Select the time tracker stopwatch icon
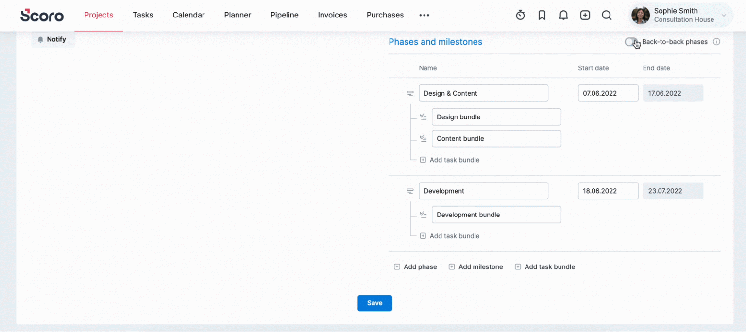 520,15
